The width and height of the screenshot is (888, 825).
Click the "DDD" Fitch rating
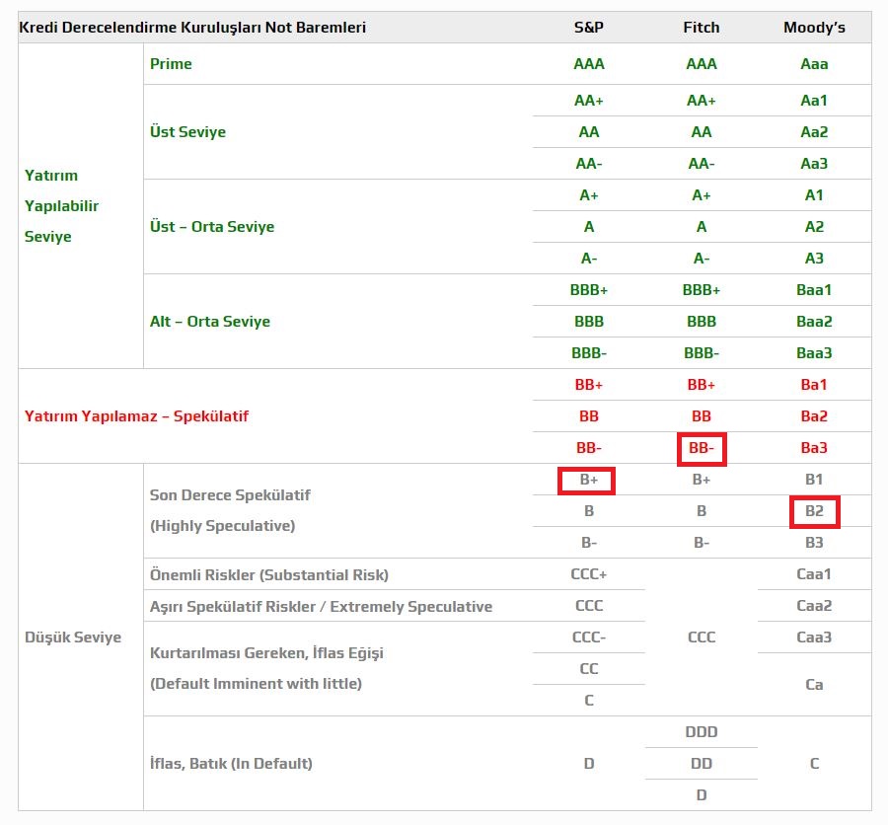tap(702, 732)
